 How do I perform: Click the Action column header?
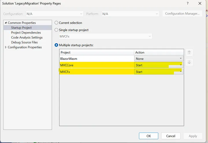pyautogui.click(x=159, y=52)
